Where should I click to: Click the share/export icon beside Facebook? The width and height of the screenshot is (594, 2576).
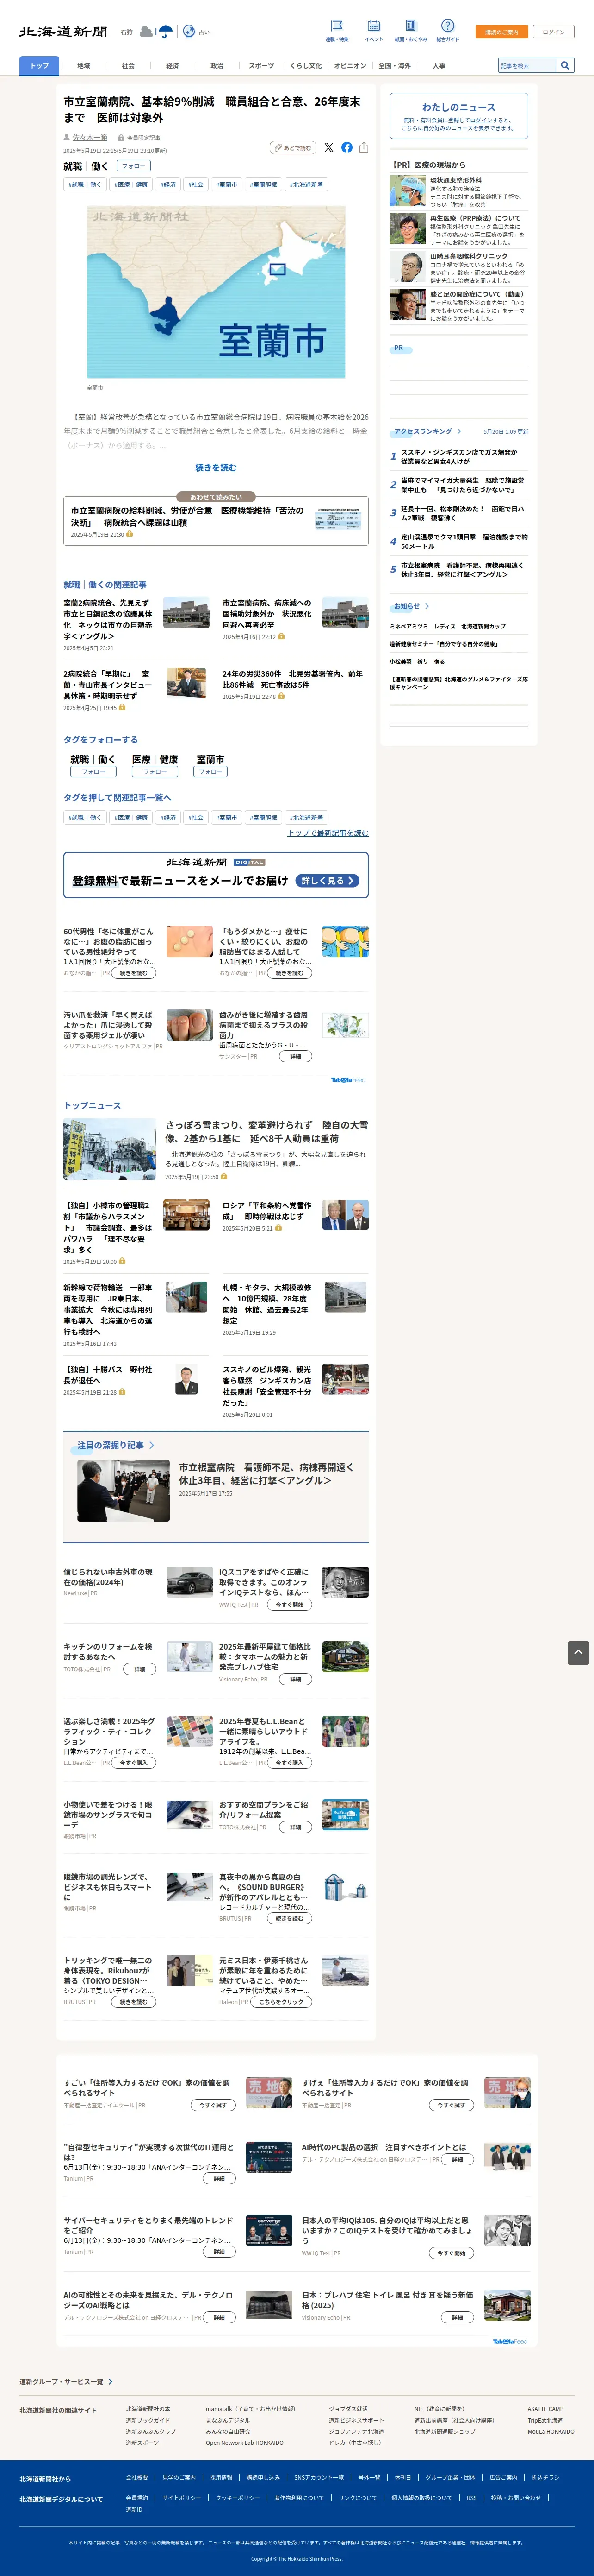(x=364, y=147)
